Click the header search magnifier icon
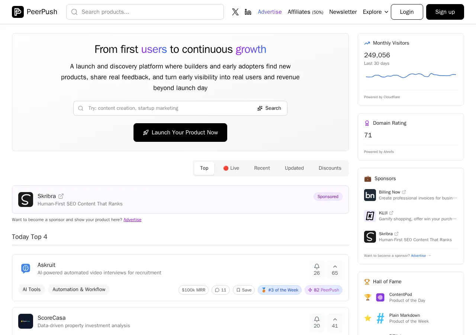476x335 pixels. click(74, 12)
